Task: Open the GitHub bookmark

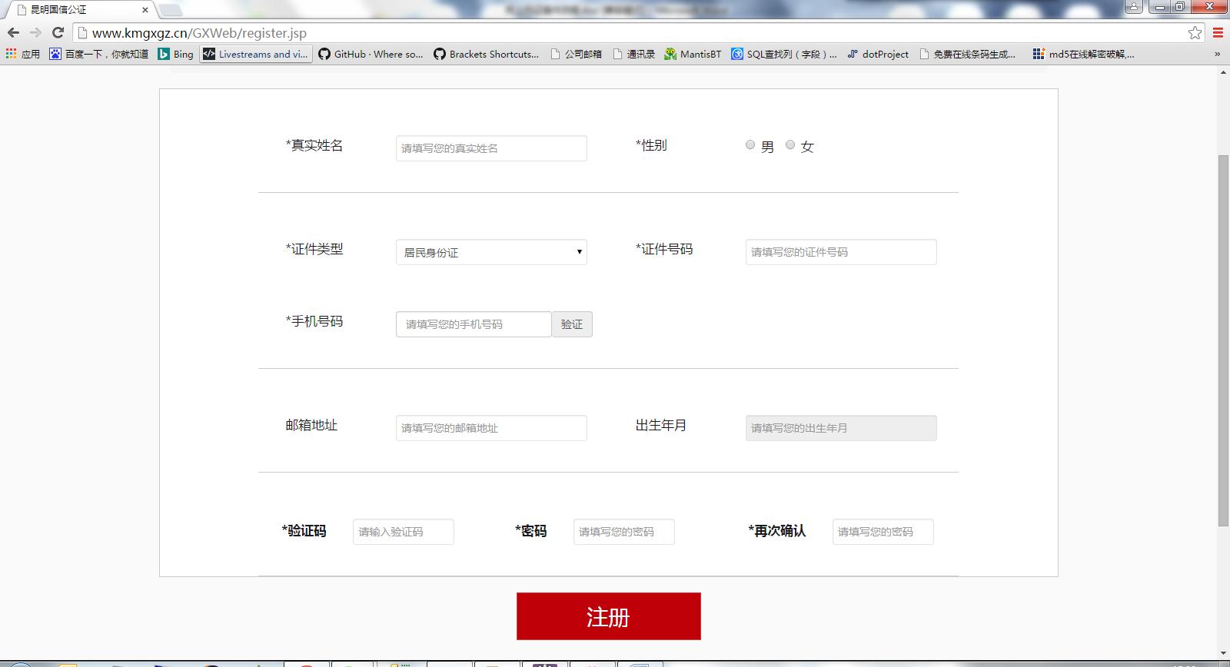Action: click(371, 54)
